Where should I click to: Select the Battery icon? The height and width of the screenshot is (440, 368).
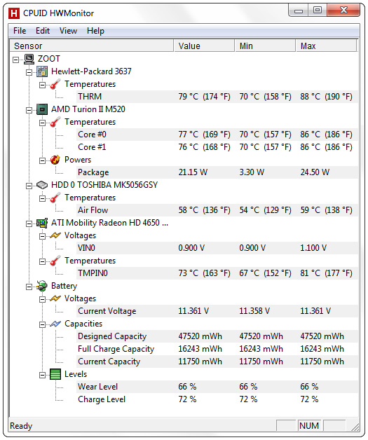click(42, 286)
